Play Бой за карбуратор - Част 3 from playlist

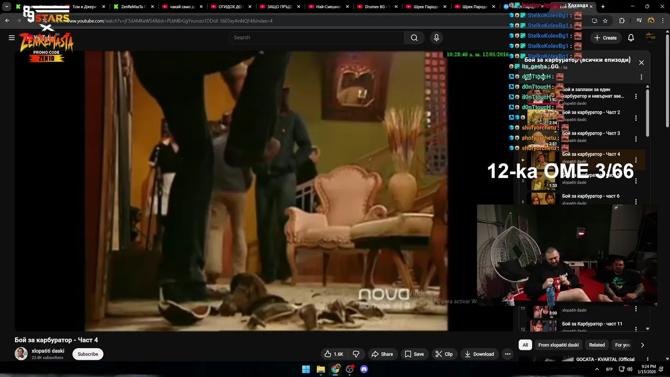(x=591, y=134)
